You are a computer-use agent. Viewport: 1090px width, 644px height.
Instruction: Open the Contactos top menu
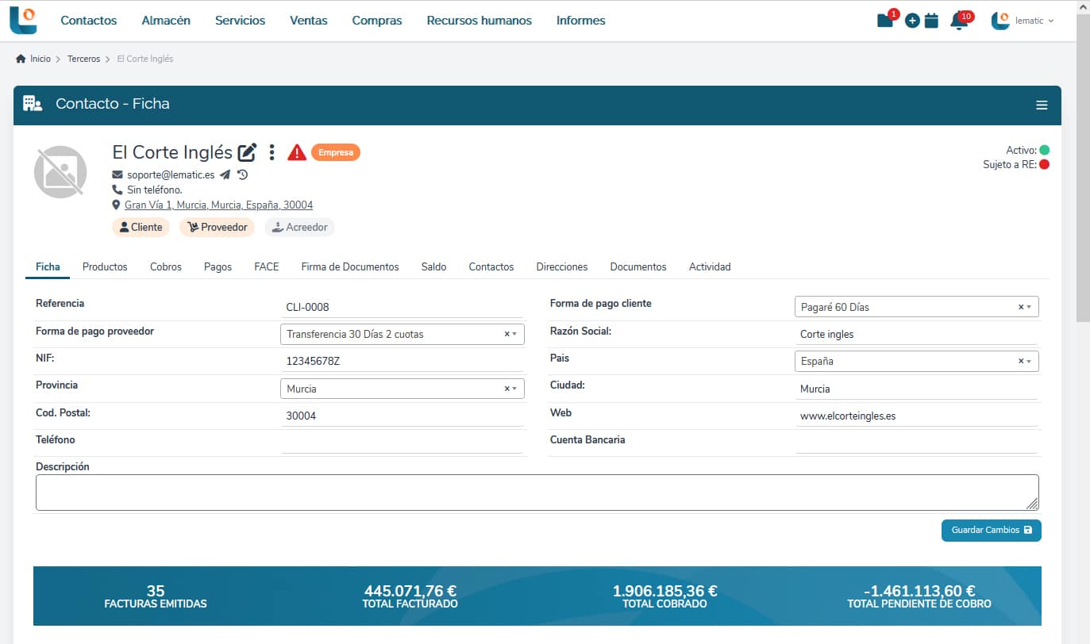89,21
